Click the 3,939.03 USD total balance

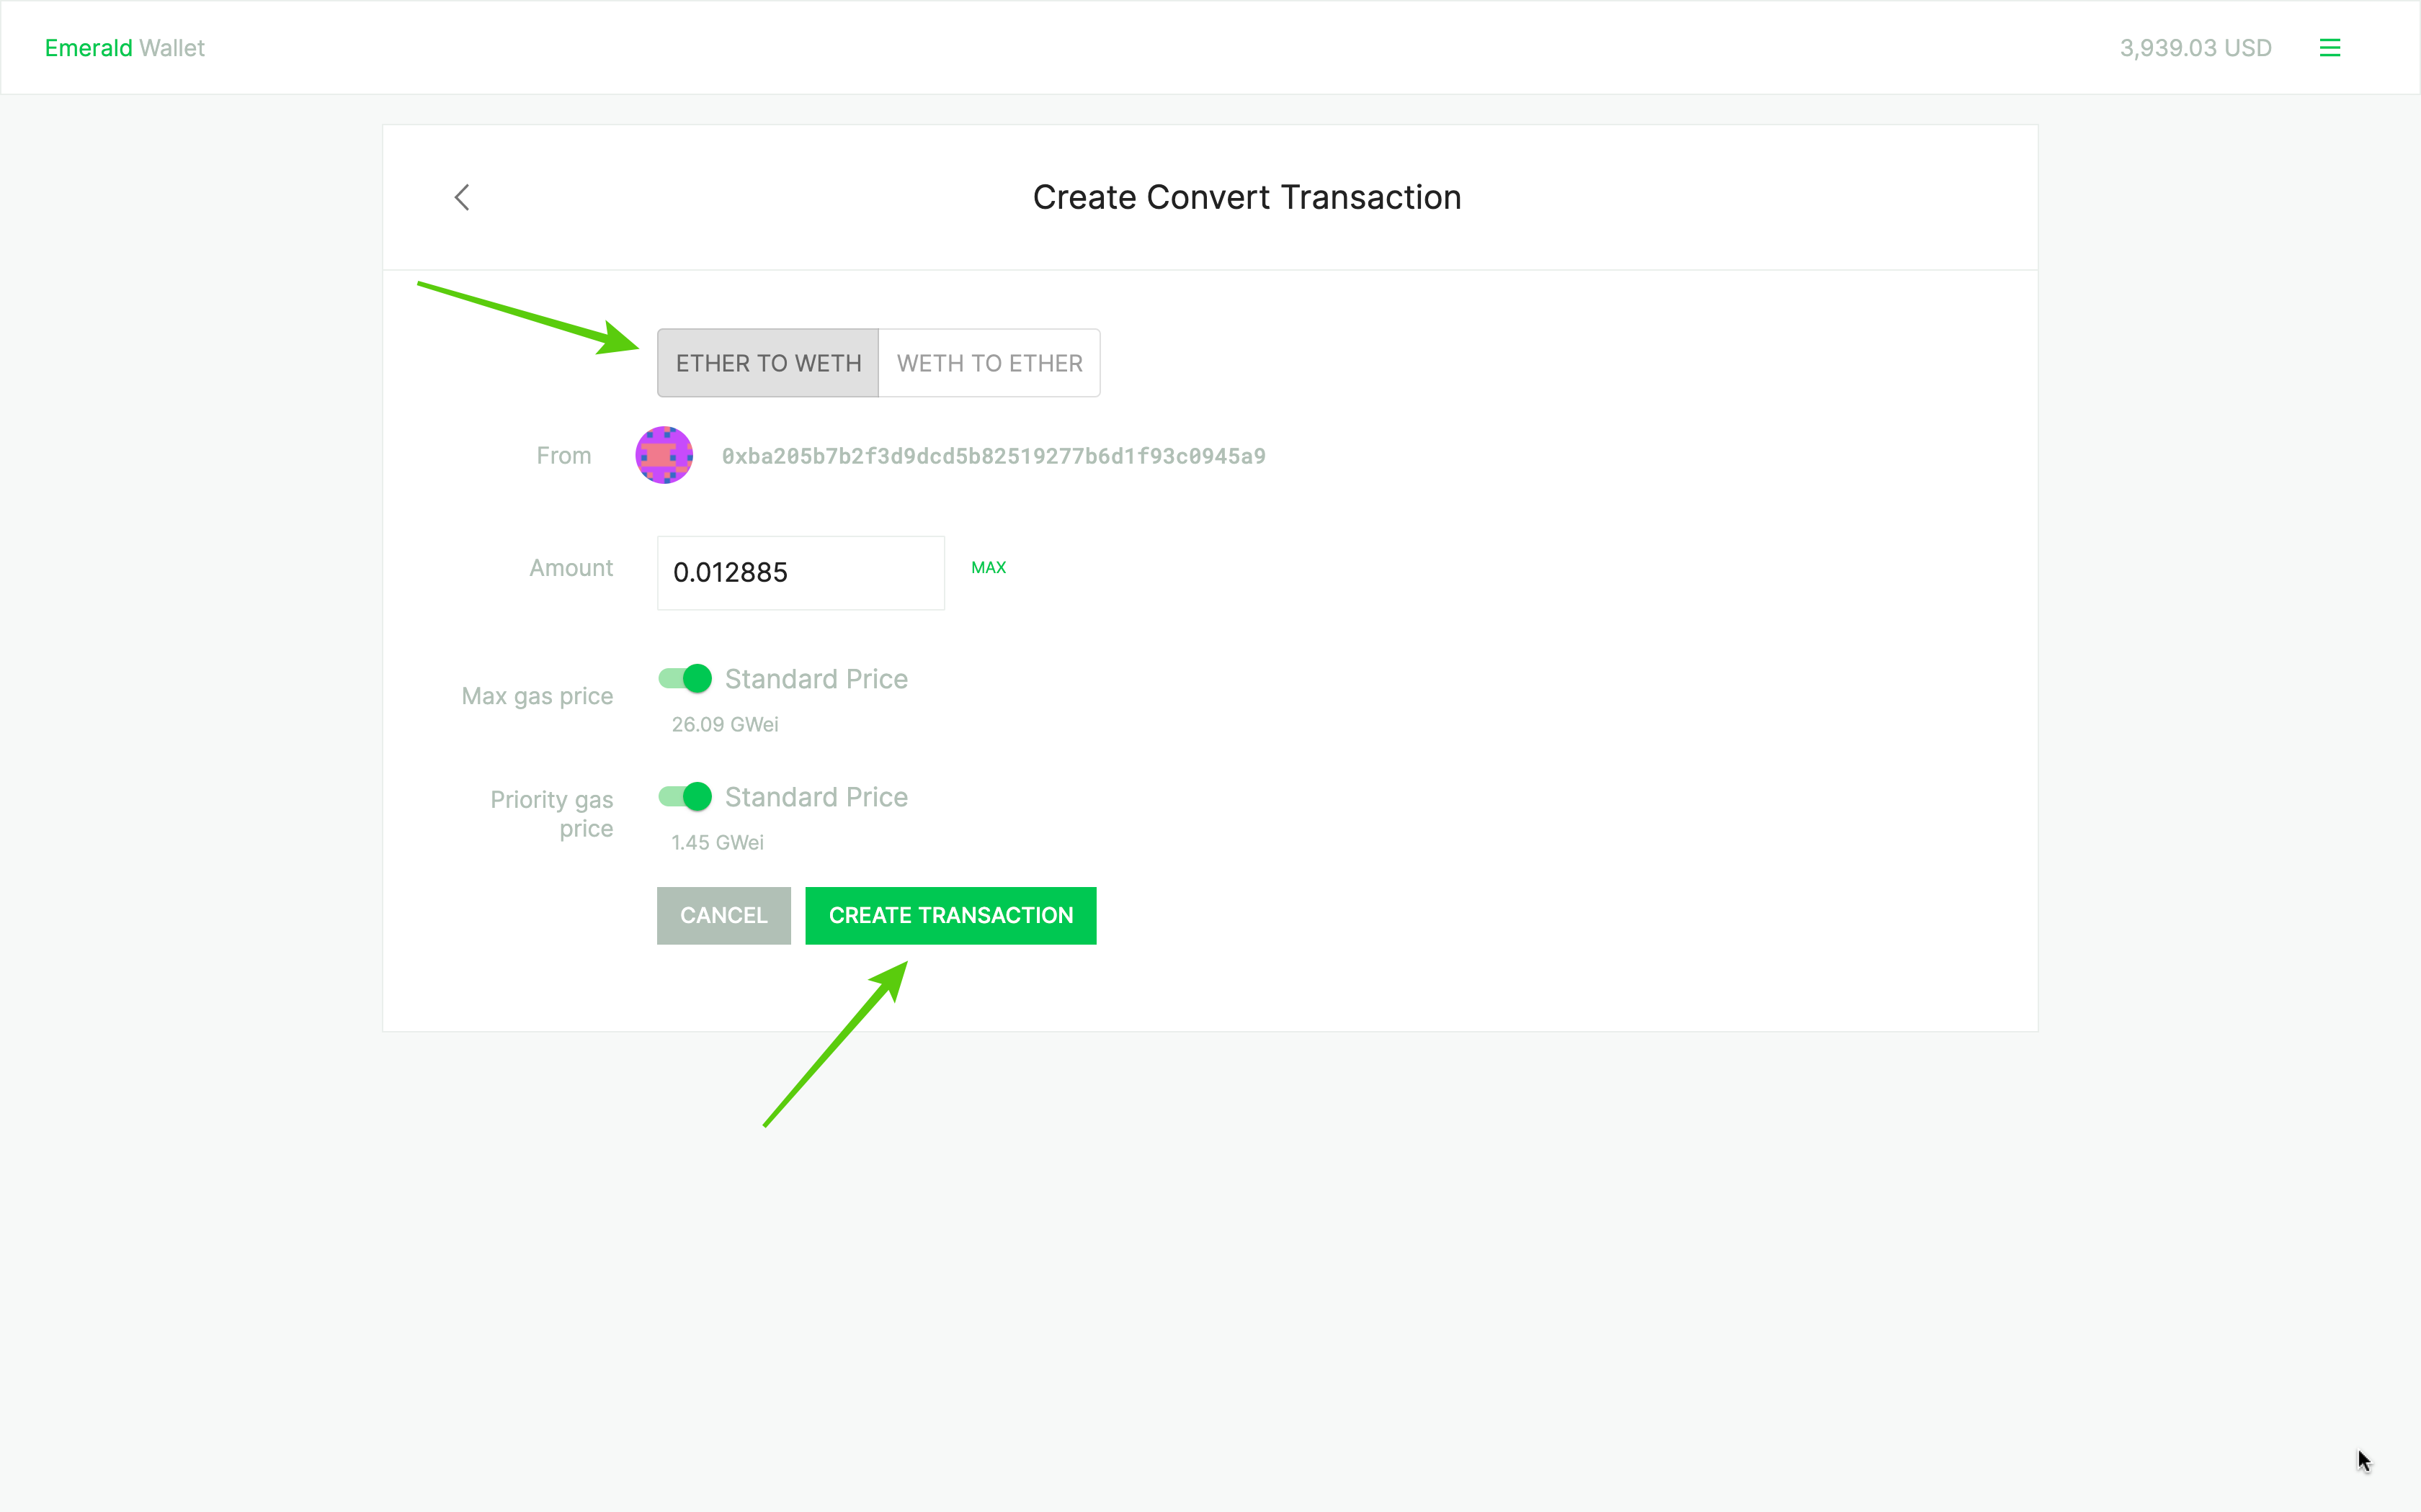[x=2195, y=48]
